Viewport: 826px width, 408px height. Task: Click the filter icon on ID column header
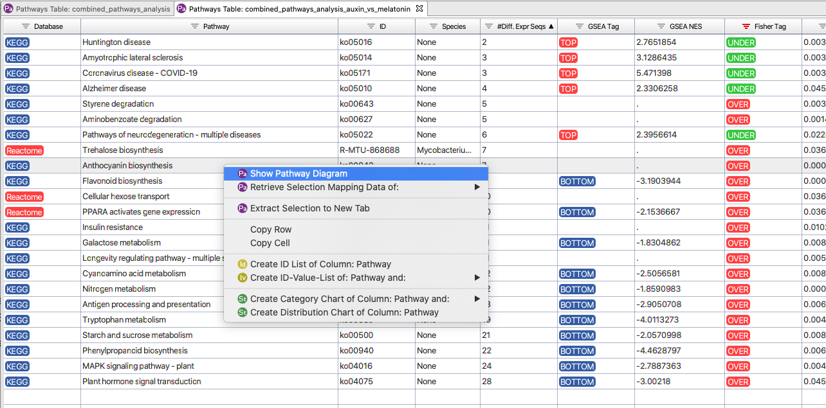[371, 26]
